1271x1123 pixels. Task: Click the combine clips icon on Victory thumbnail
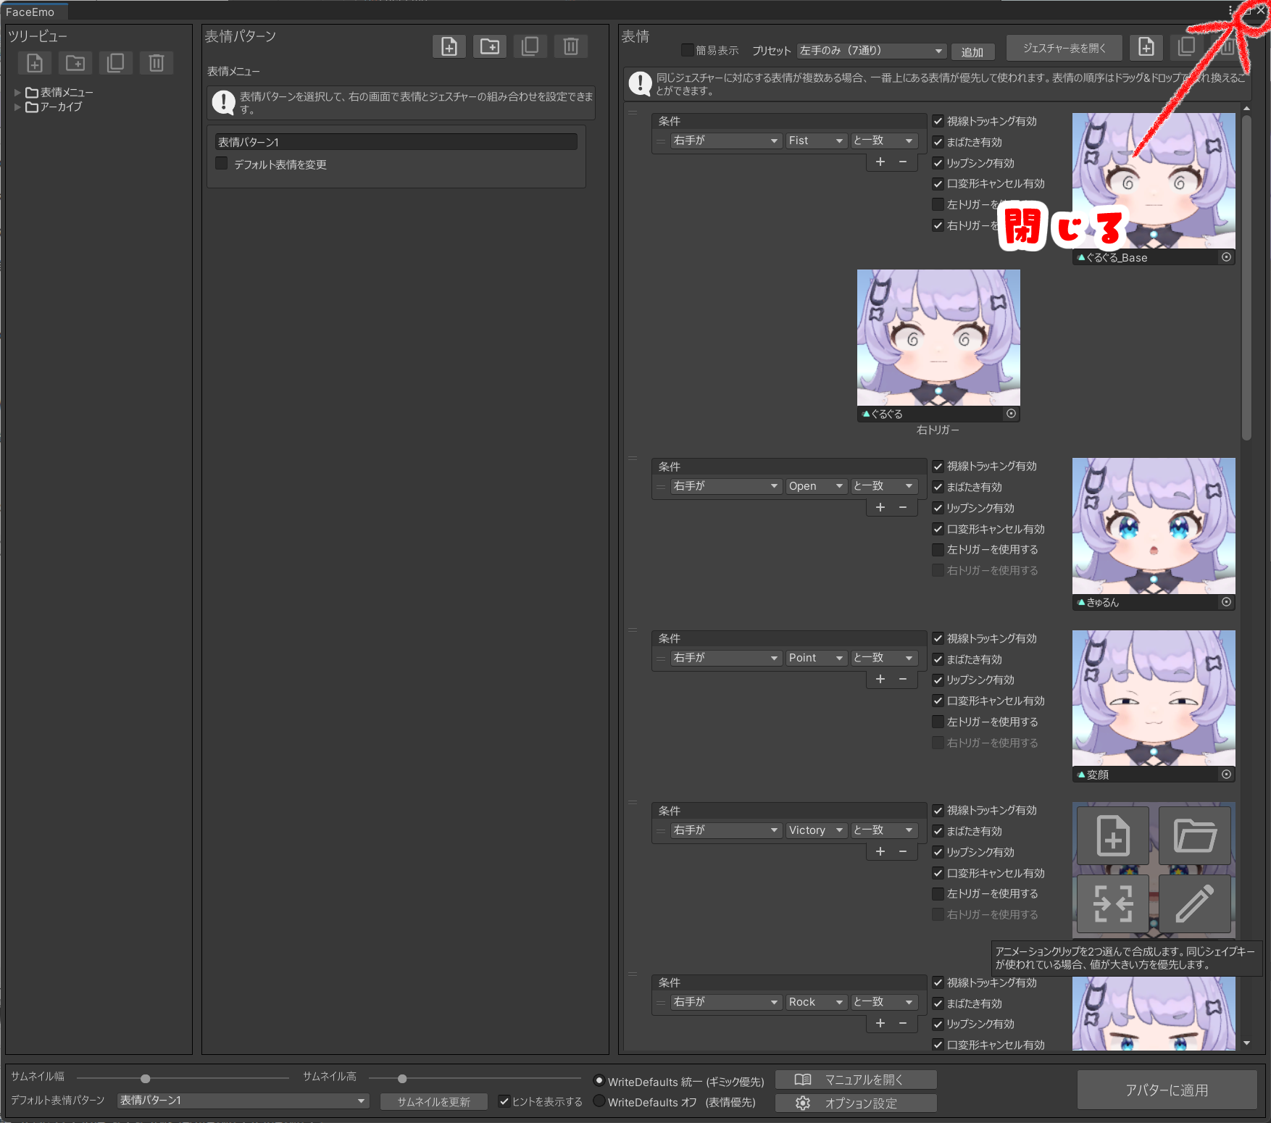coord(1112,903)
